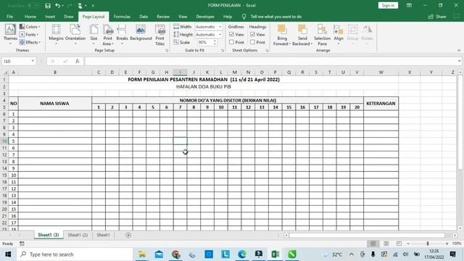Open Ribbon Display Options icon
The height and width of the screenshot is (261, 464).
point(409,5)
